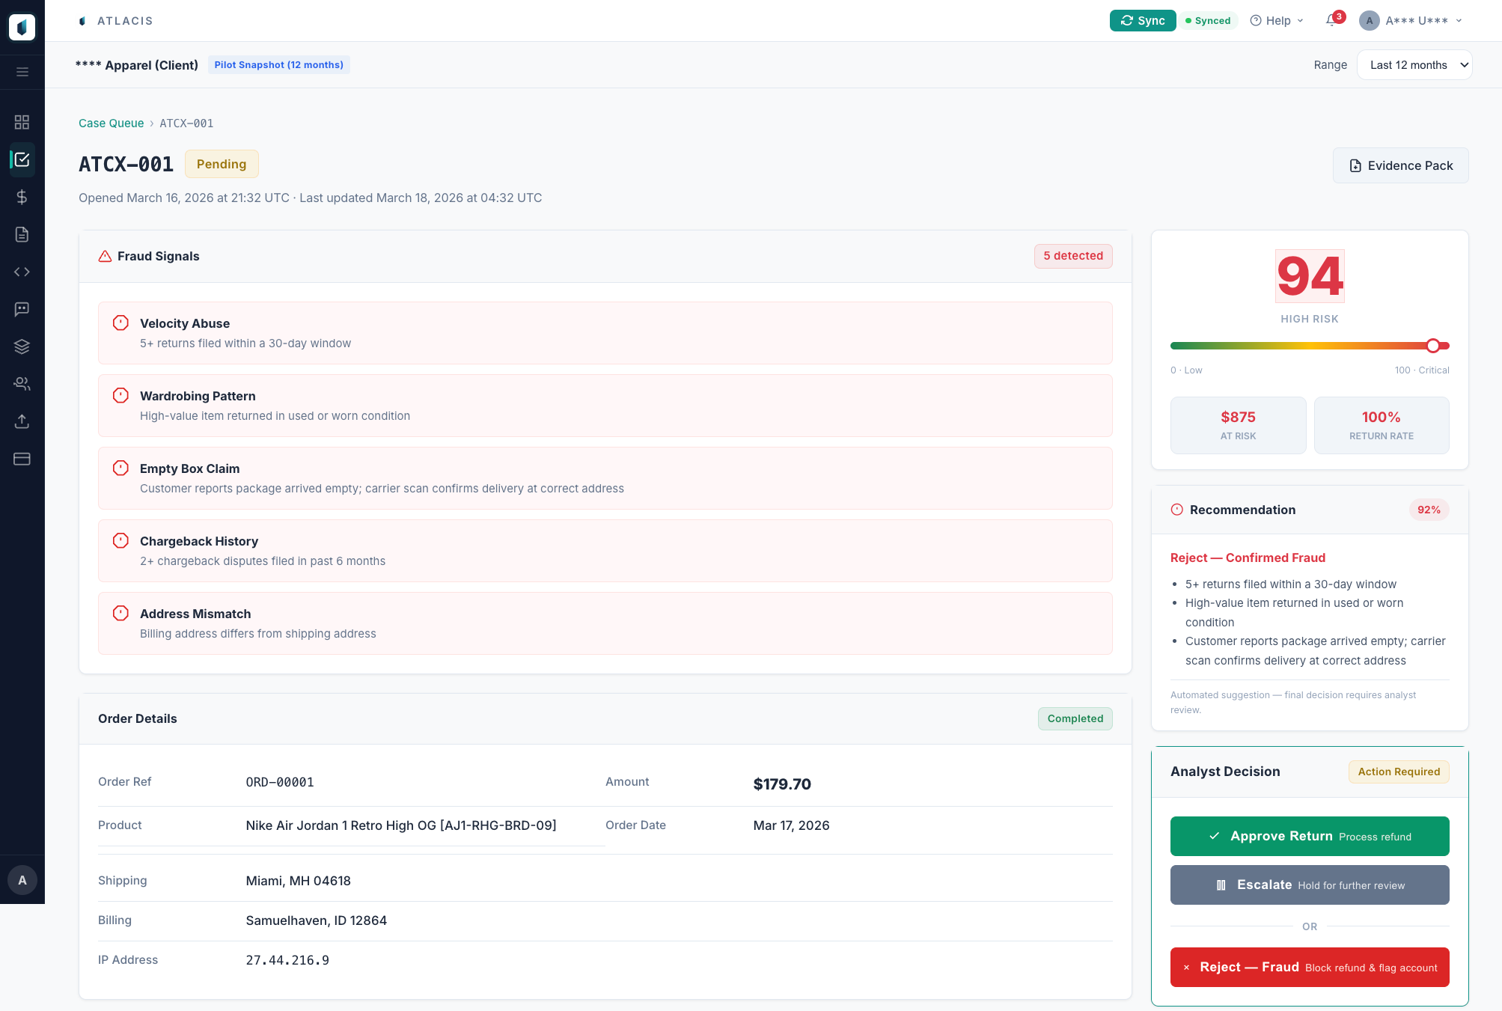
Task: Click the 100% Return Rate card
Action: (1382, 425)
